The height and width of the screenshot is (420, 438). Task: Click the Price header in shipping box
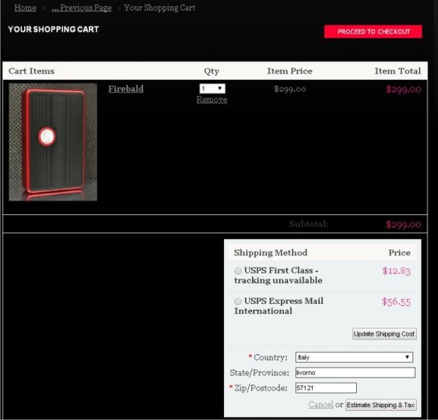click(399, 253)
